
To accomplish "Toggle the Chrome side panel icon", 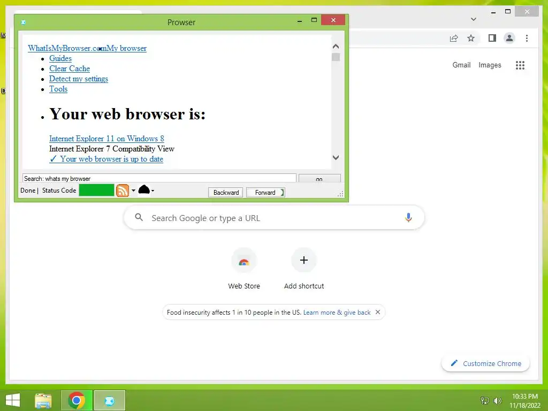I will [x=492, y=38].
